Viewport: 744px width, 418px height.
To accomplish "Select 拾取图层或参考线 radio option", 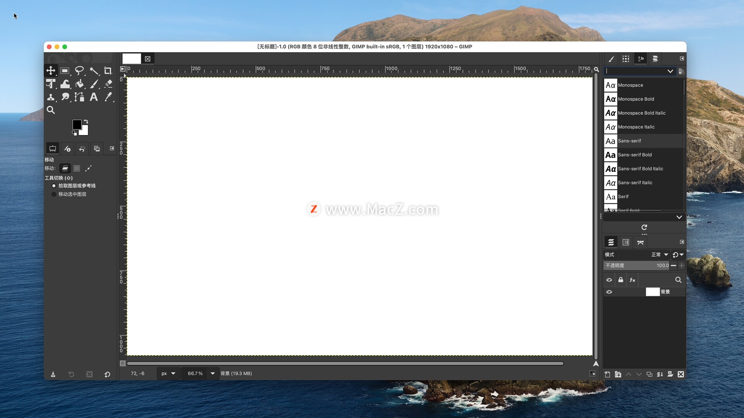I will coord(54,186).
